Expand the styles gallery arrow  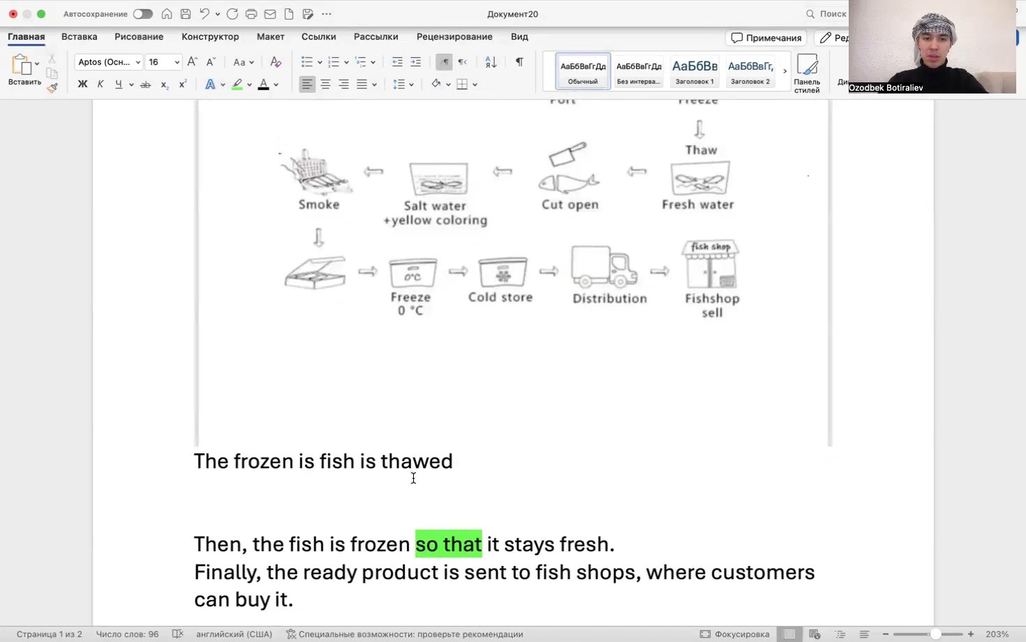point(785,71)
